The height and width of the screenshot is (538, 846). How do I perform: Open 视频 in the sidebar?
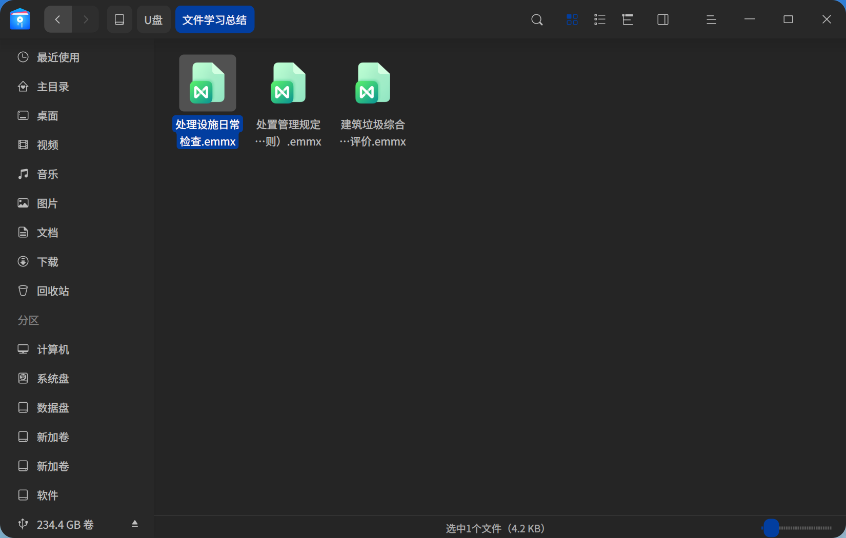click(77, 145)
